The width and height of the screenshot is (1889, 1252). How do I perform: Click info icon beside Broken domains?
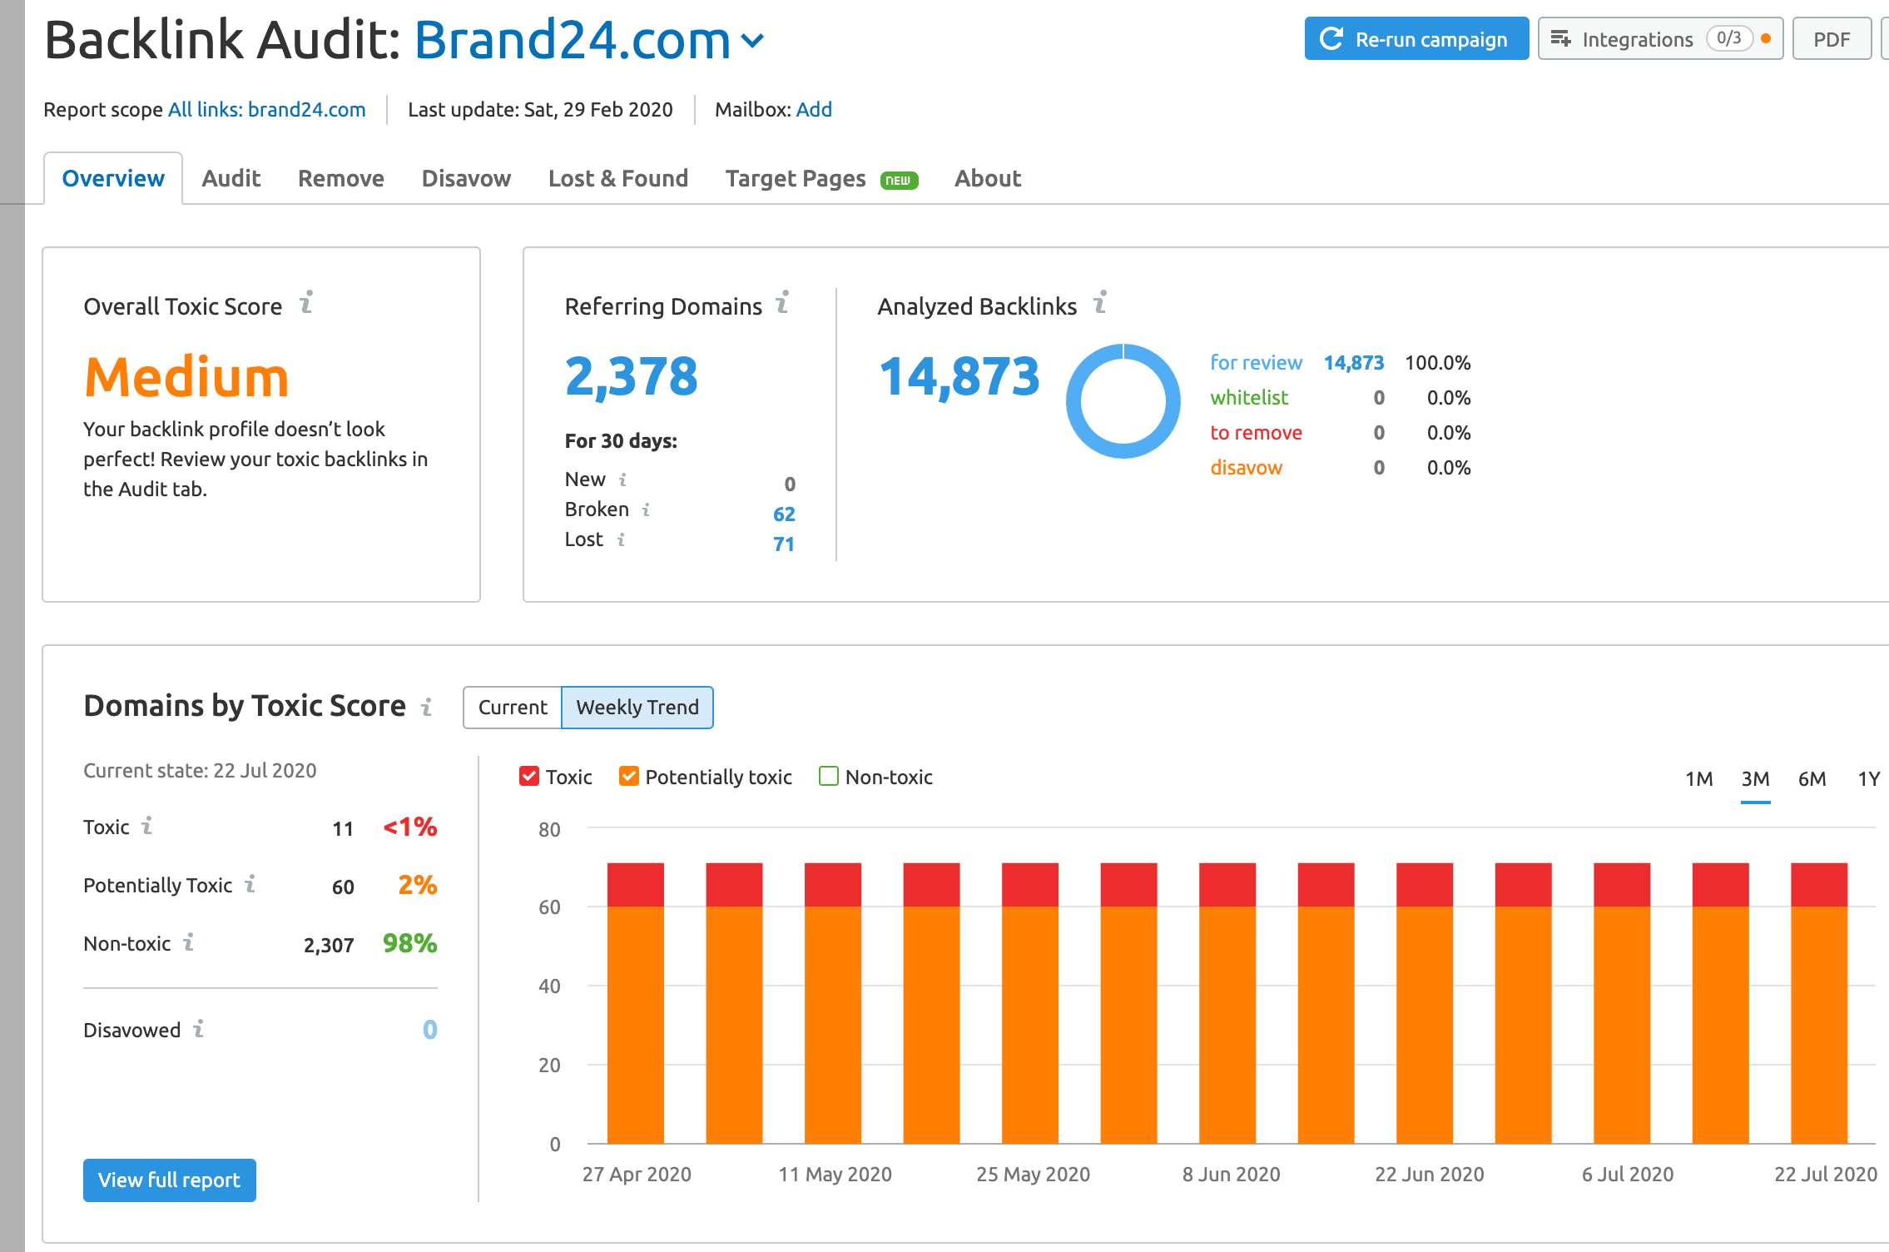click(646, 509)
